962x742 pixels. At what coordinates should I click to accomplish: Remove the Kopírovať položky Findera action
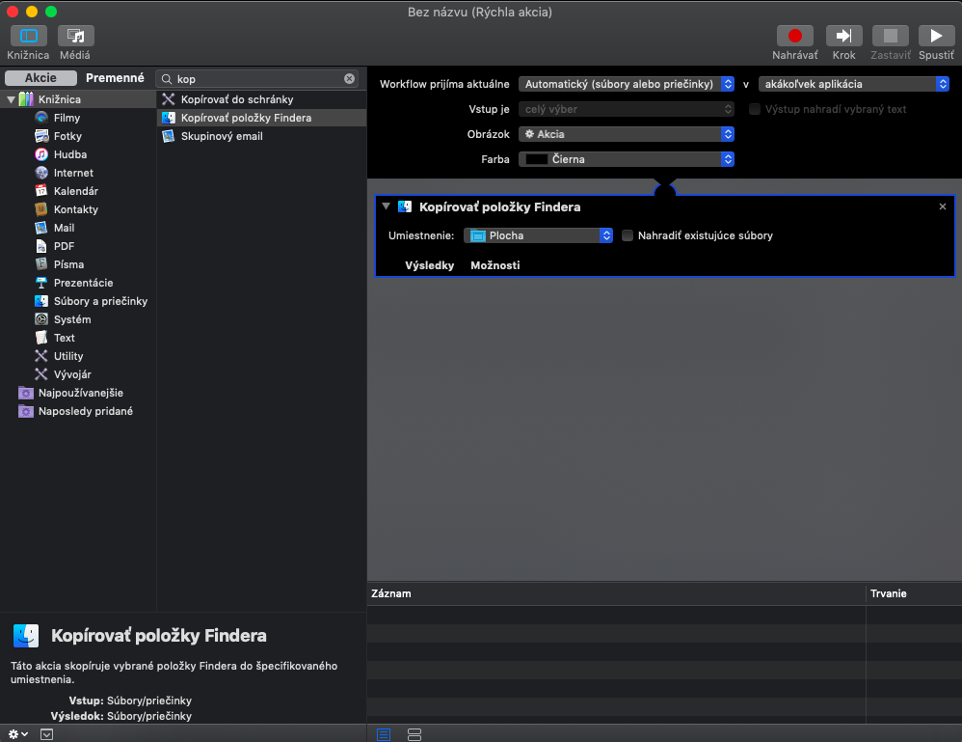tap(943, 206)
